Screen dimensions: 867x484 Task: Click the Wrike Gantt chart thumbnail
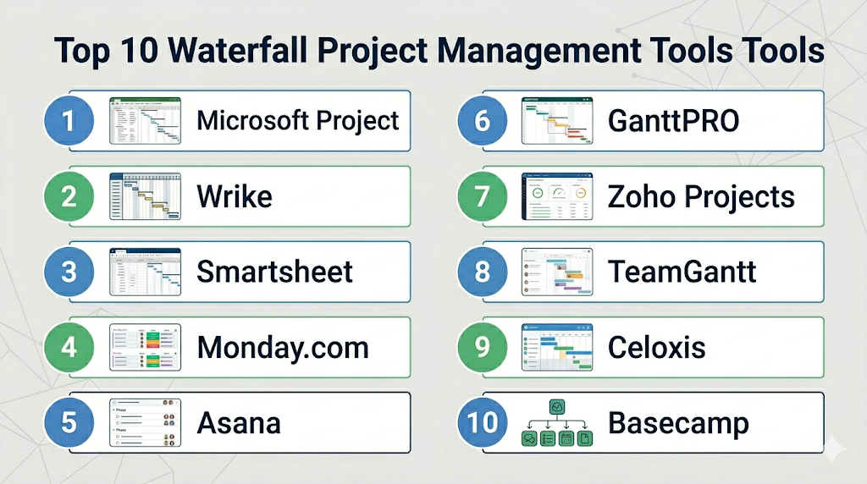[145, 196]
